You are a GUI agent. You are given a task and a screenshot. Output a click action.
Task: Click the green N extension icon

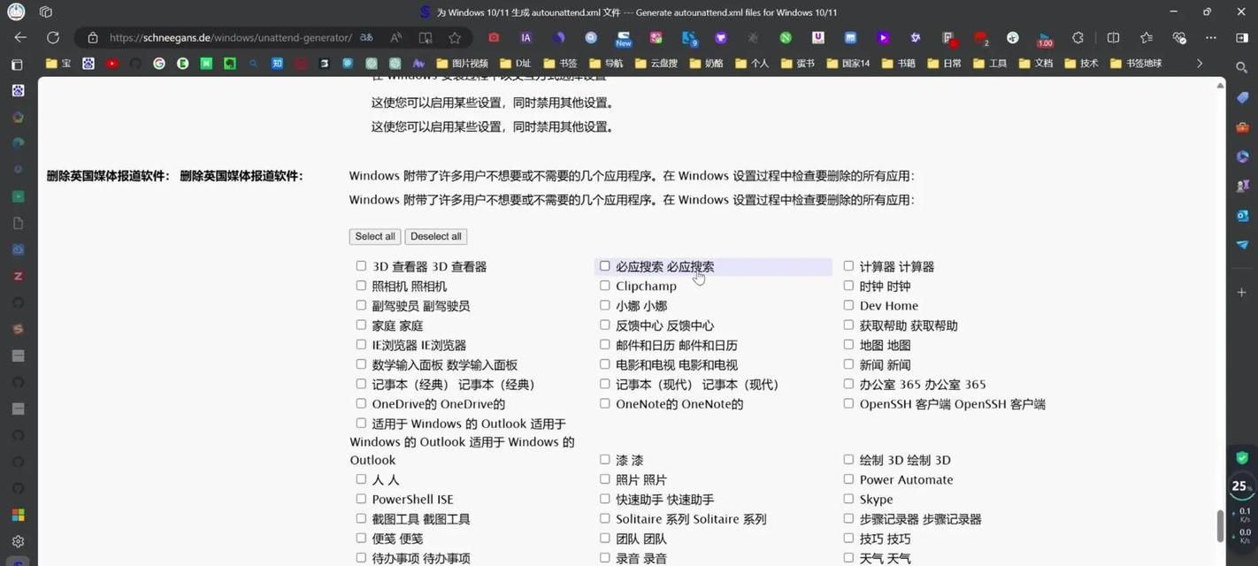[x=786, y=38]
